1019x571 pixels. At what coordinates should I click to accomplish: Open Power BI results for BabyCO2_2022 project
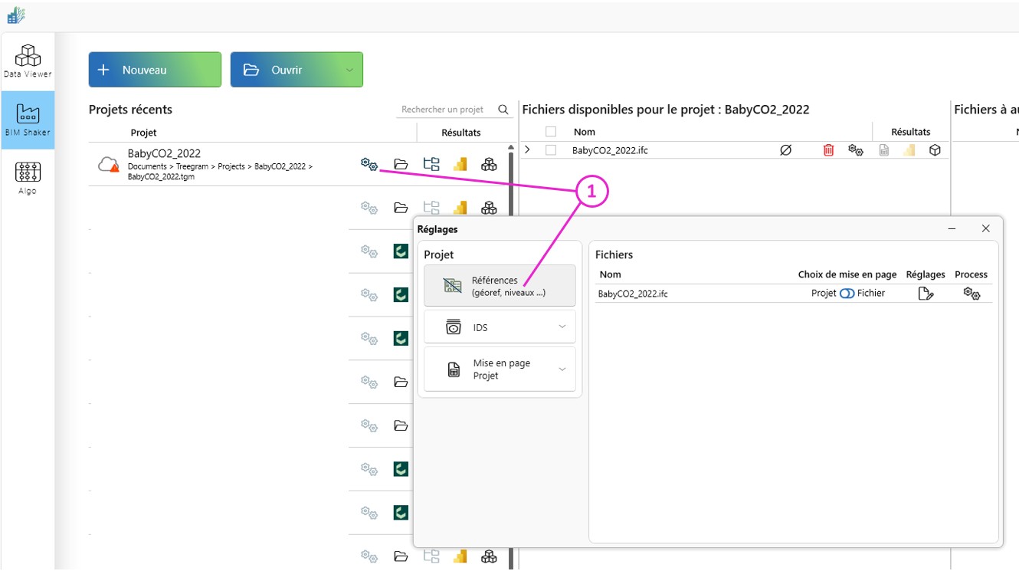pos(460,164)
